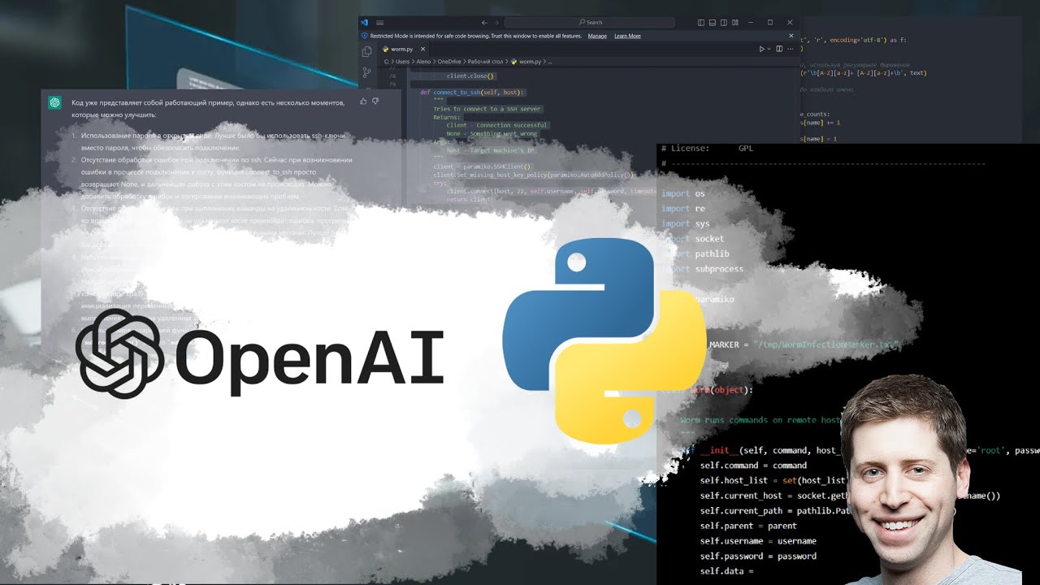This screenshot has height=585, width=1040.
Task: Toggle the primary side bar layout icon
Action: 701,23
